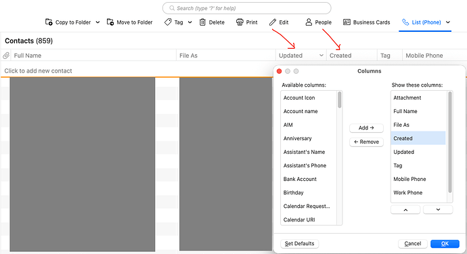This screenshot has height=254, width=467.
Task: Move selected column down with arrow button
Action: coord(438,209)
